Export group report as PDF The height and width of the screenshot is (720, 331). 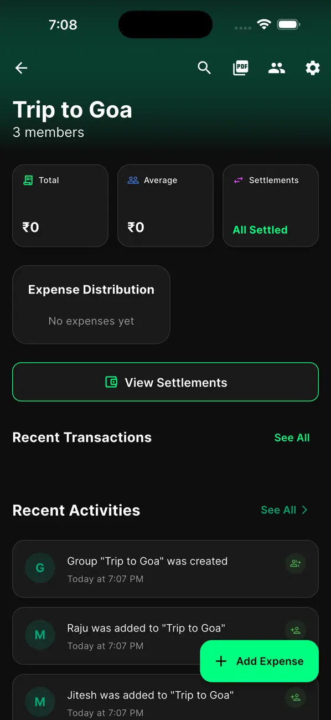(x=241, y=68)
